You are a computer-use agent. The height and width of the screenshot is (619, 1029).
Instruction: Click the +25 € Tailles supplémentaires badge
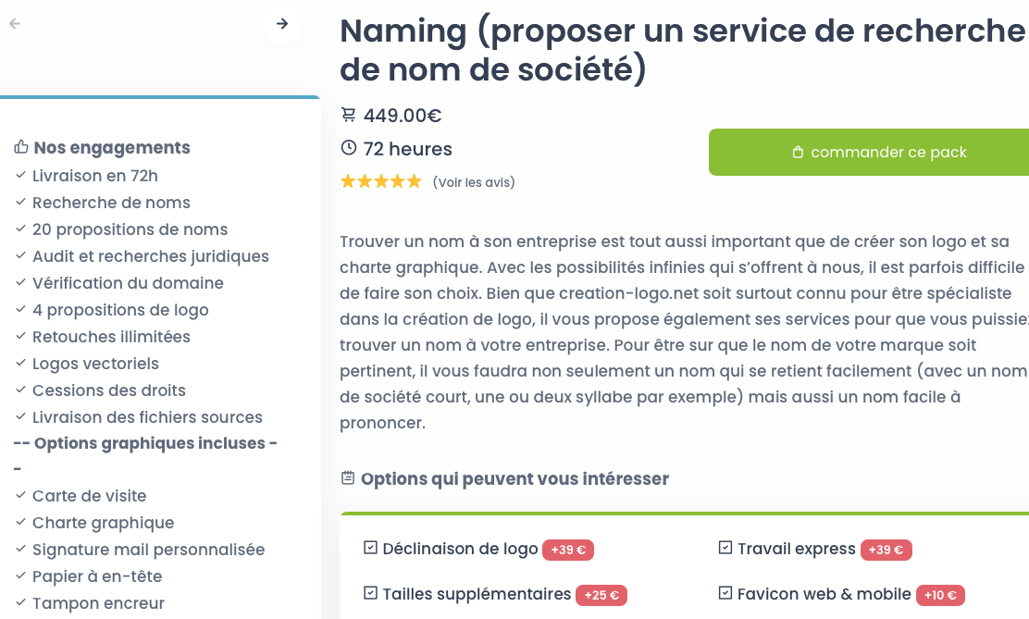tap(601, 595)
